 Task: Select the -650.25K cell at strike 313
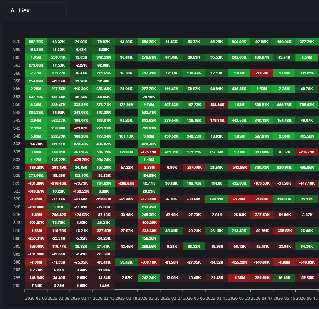click(149, 223)
